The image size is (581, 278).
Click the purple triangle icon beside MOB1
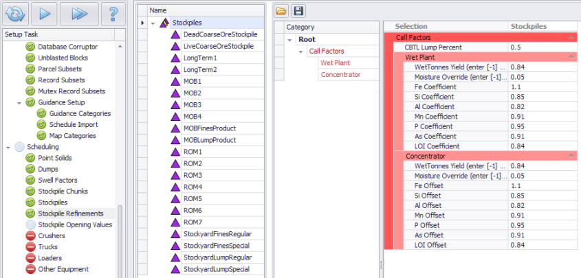coord(175,82)
